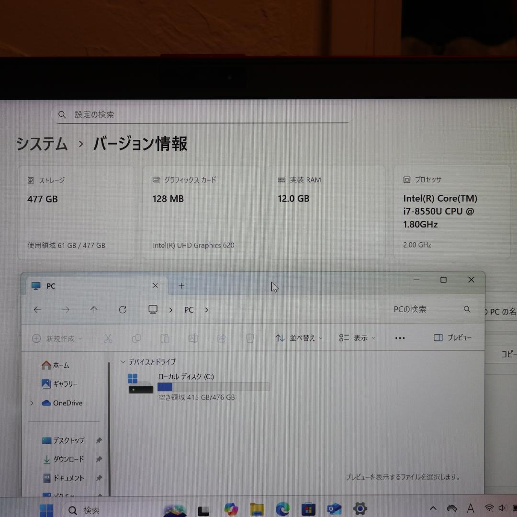Select the Delete (trash) icon
Screen dimensions: 517x517
point(249,338)
